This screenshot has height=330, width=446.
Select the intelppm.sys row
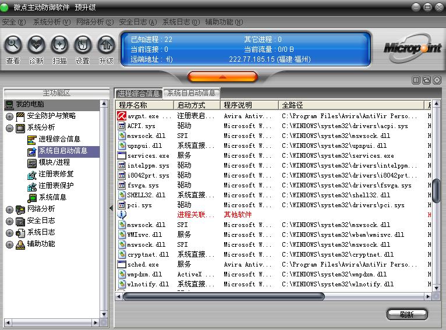click(x=273, y=165)
